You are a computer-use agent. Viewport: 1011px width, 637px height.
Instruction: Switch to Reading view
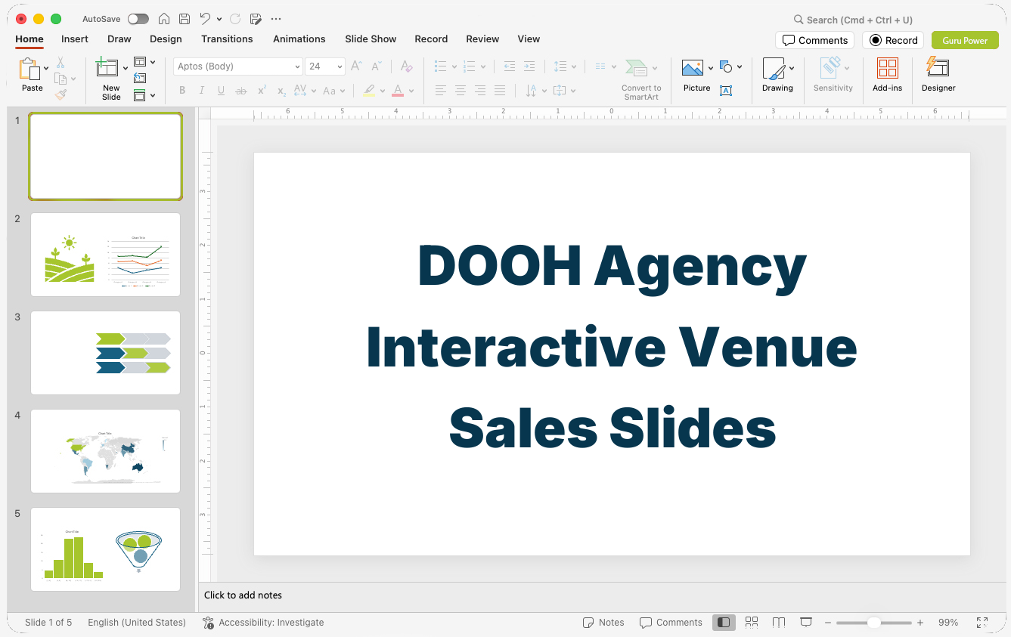tap(779, 622)
